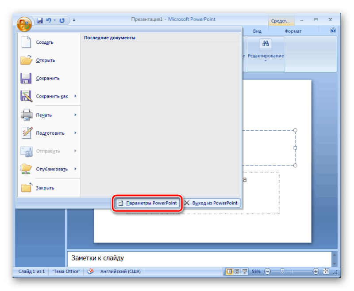Open the Формат ribbon tab
The width and height of the screenshot is (354, 291).
tap(293, 31)
